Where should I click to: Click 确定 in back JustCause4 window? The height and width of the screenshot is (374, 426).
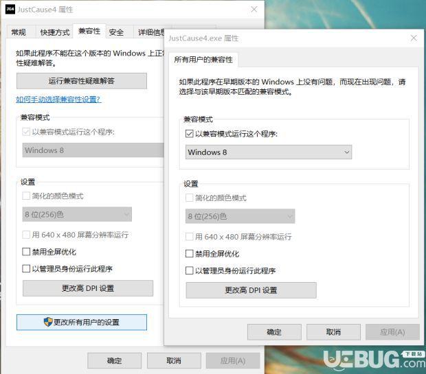(x=114, y=360)
